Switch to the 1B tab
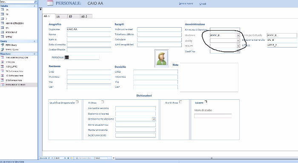The height and width of the screenshot is (163, 298). (74, 16)
